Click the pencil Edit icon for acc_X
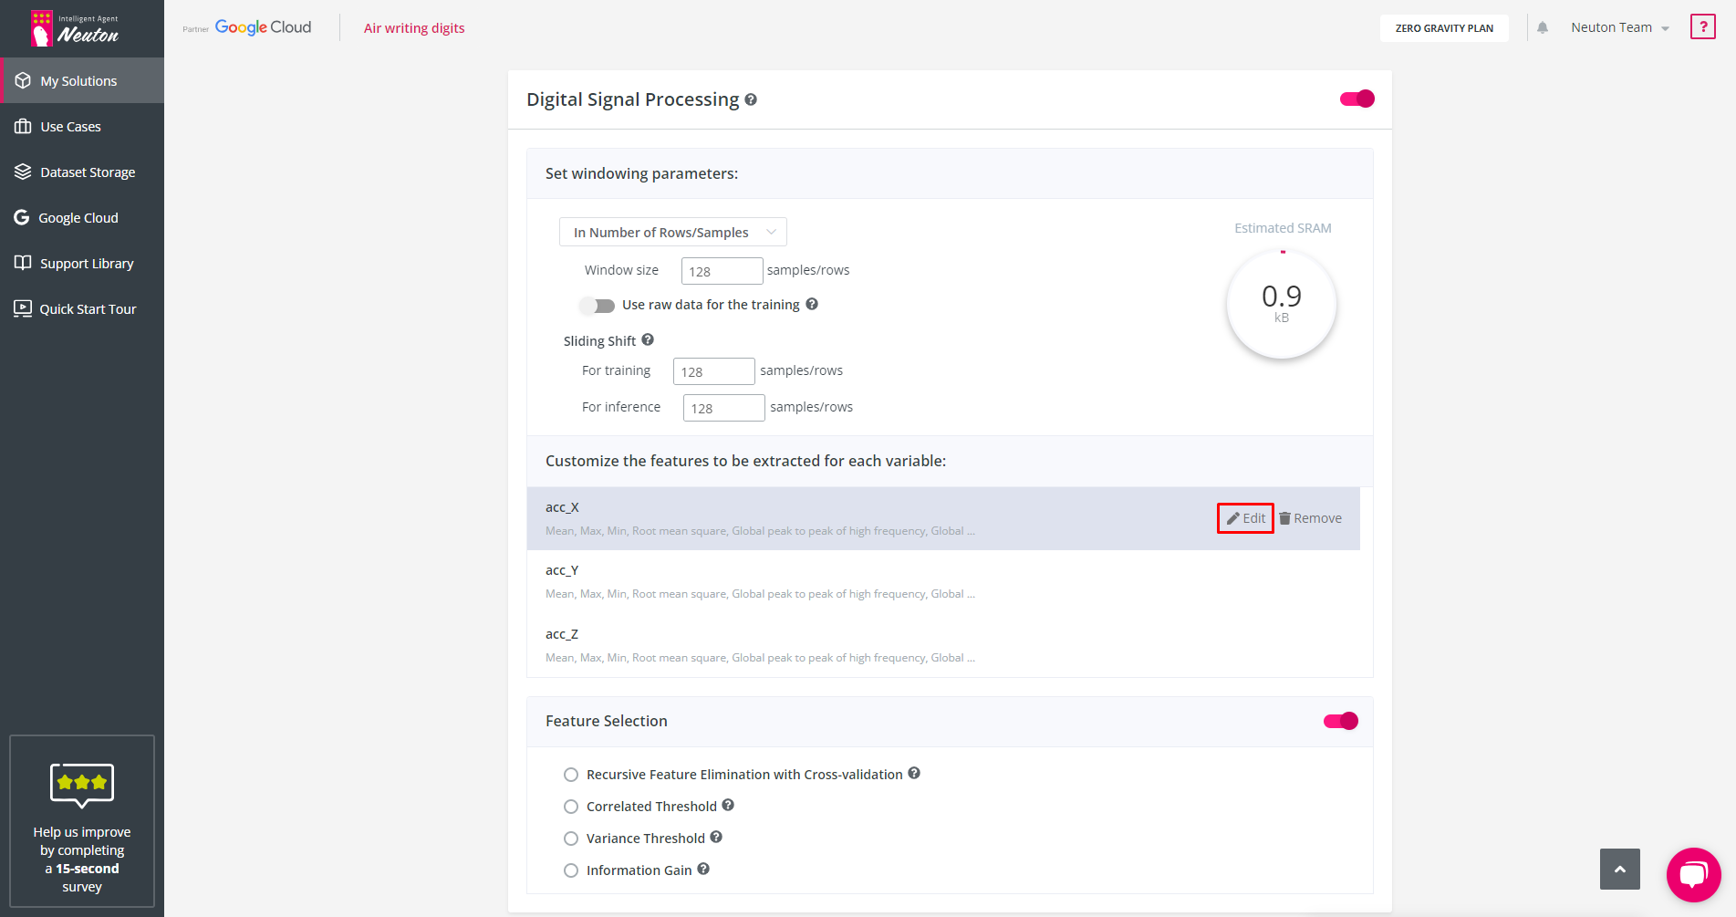This screenshot has width=1736, height=917. point(1233,518)
